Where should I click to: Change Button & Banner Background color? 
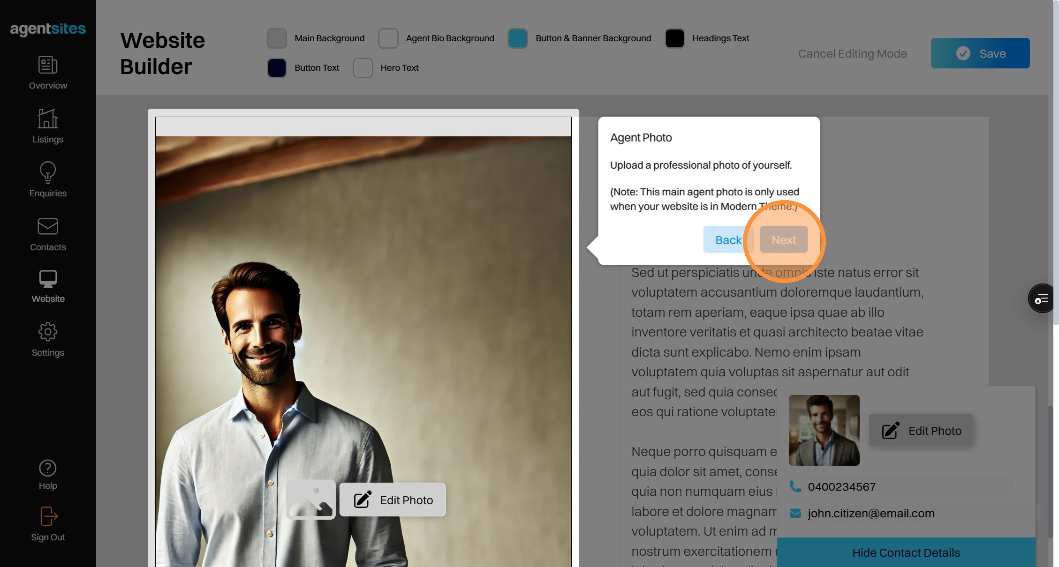(518, 38)
